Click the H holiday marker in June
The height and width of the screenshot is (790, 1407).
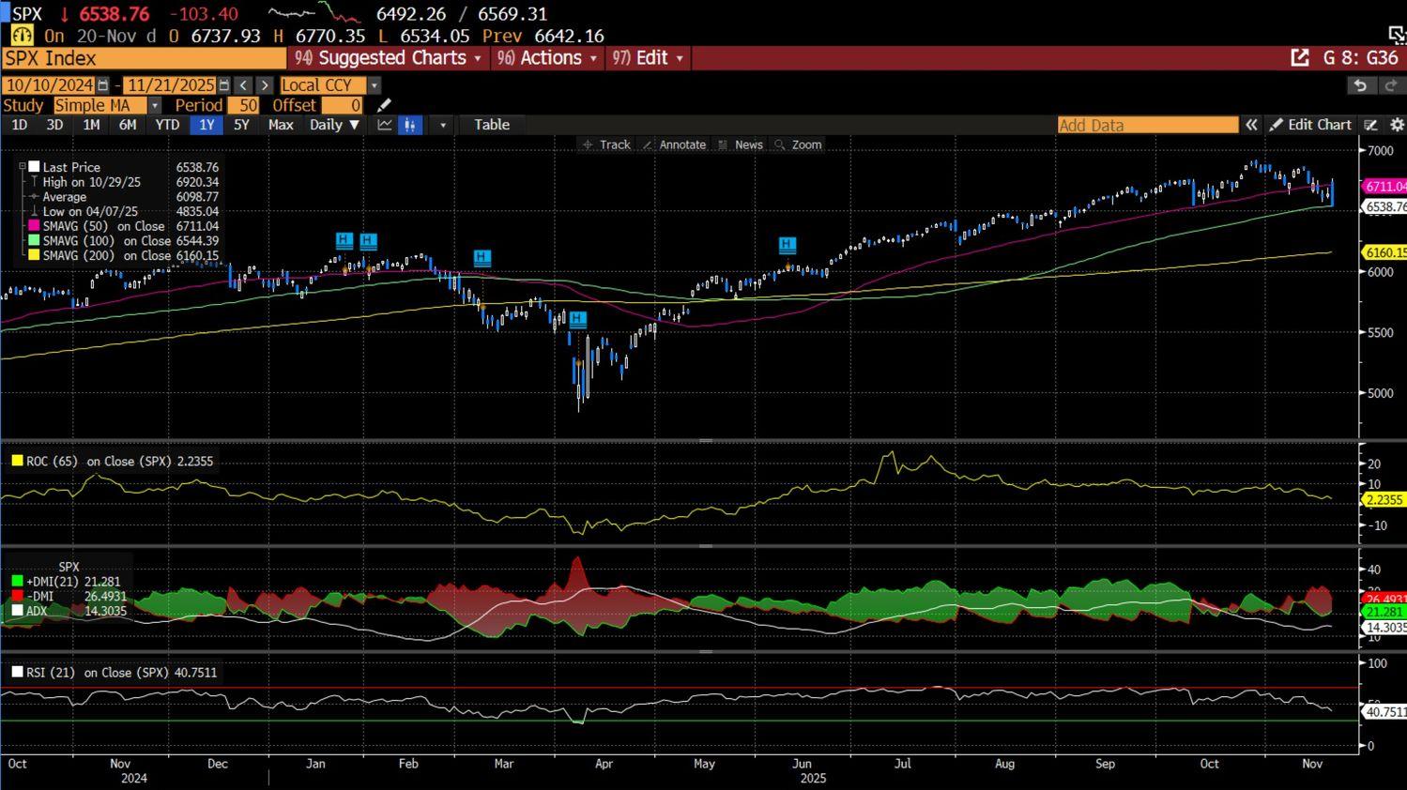(788, 245)
